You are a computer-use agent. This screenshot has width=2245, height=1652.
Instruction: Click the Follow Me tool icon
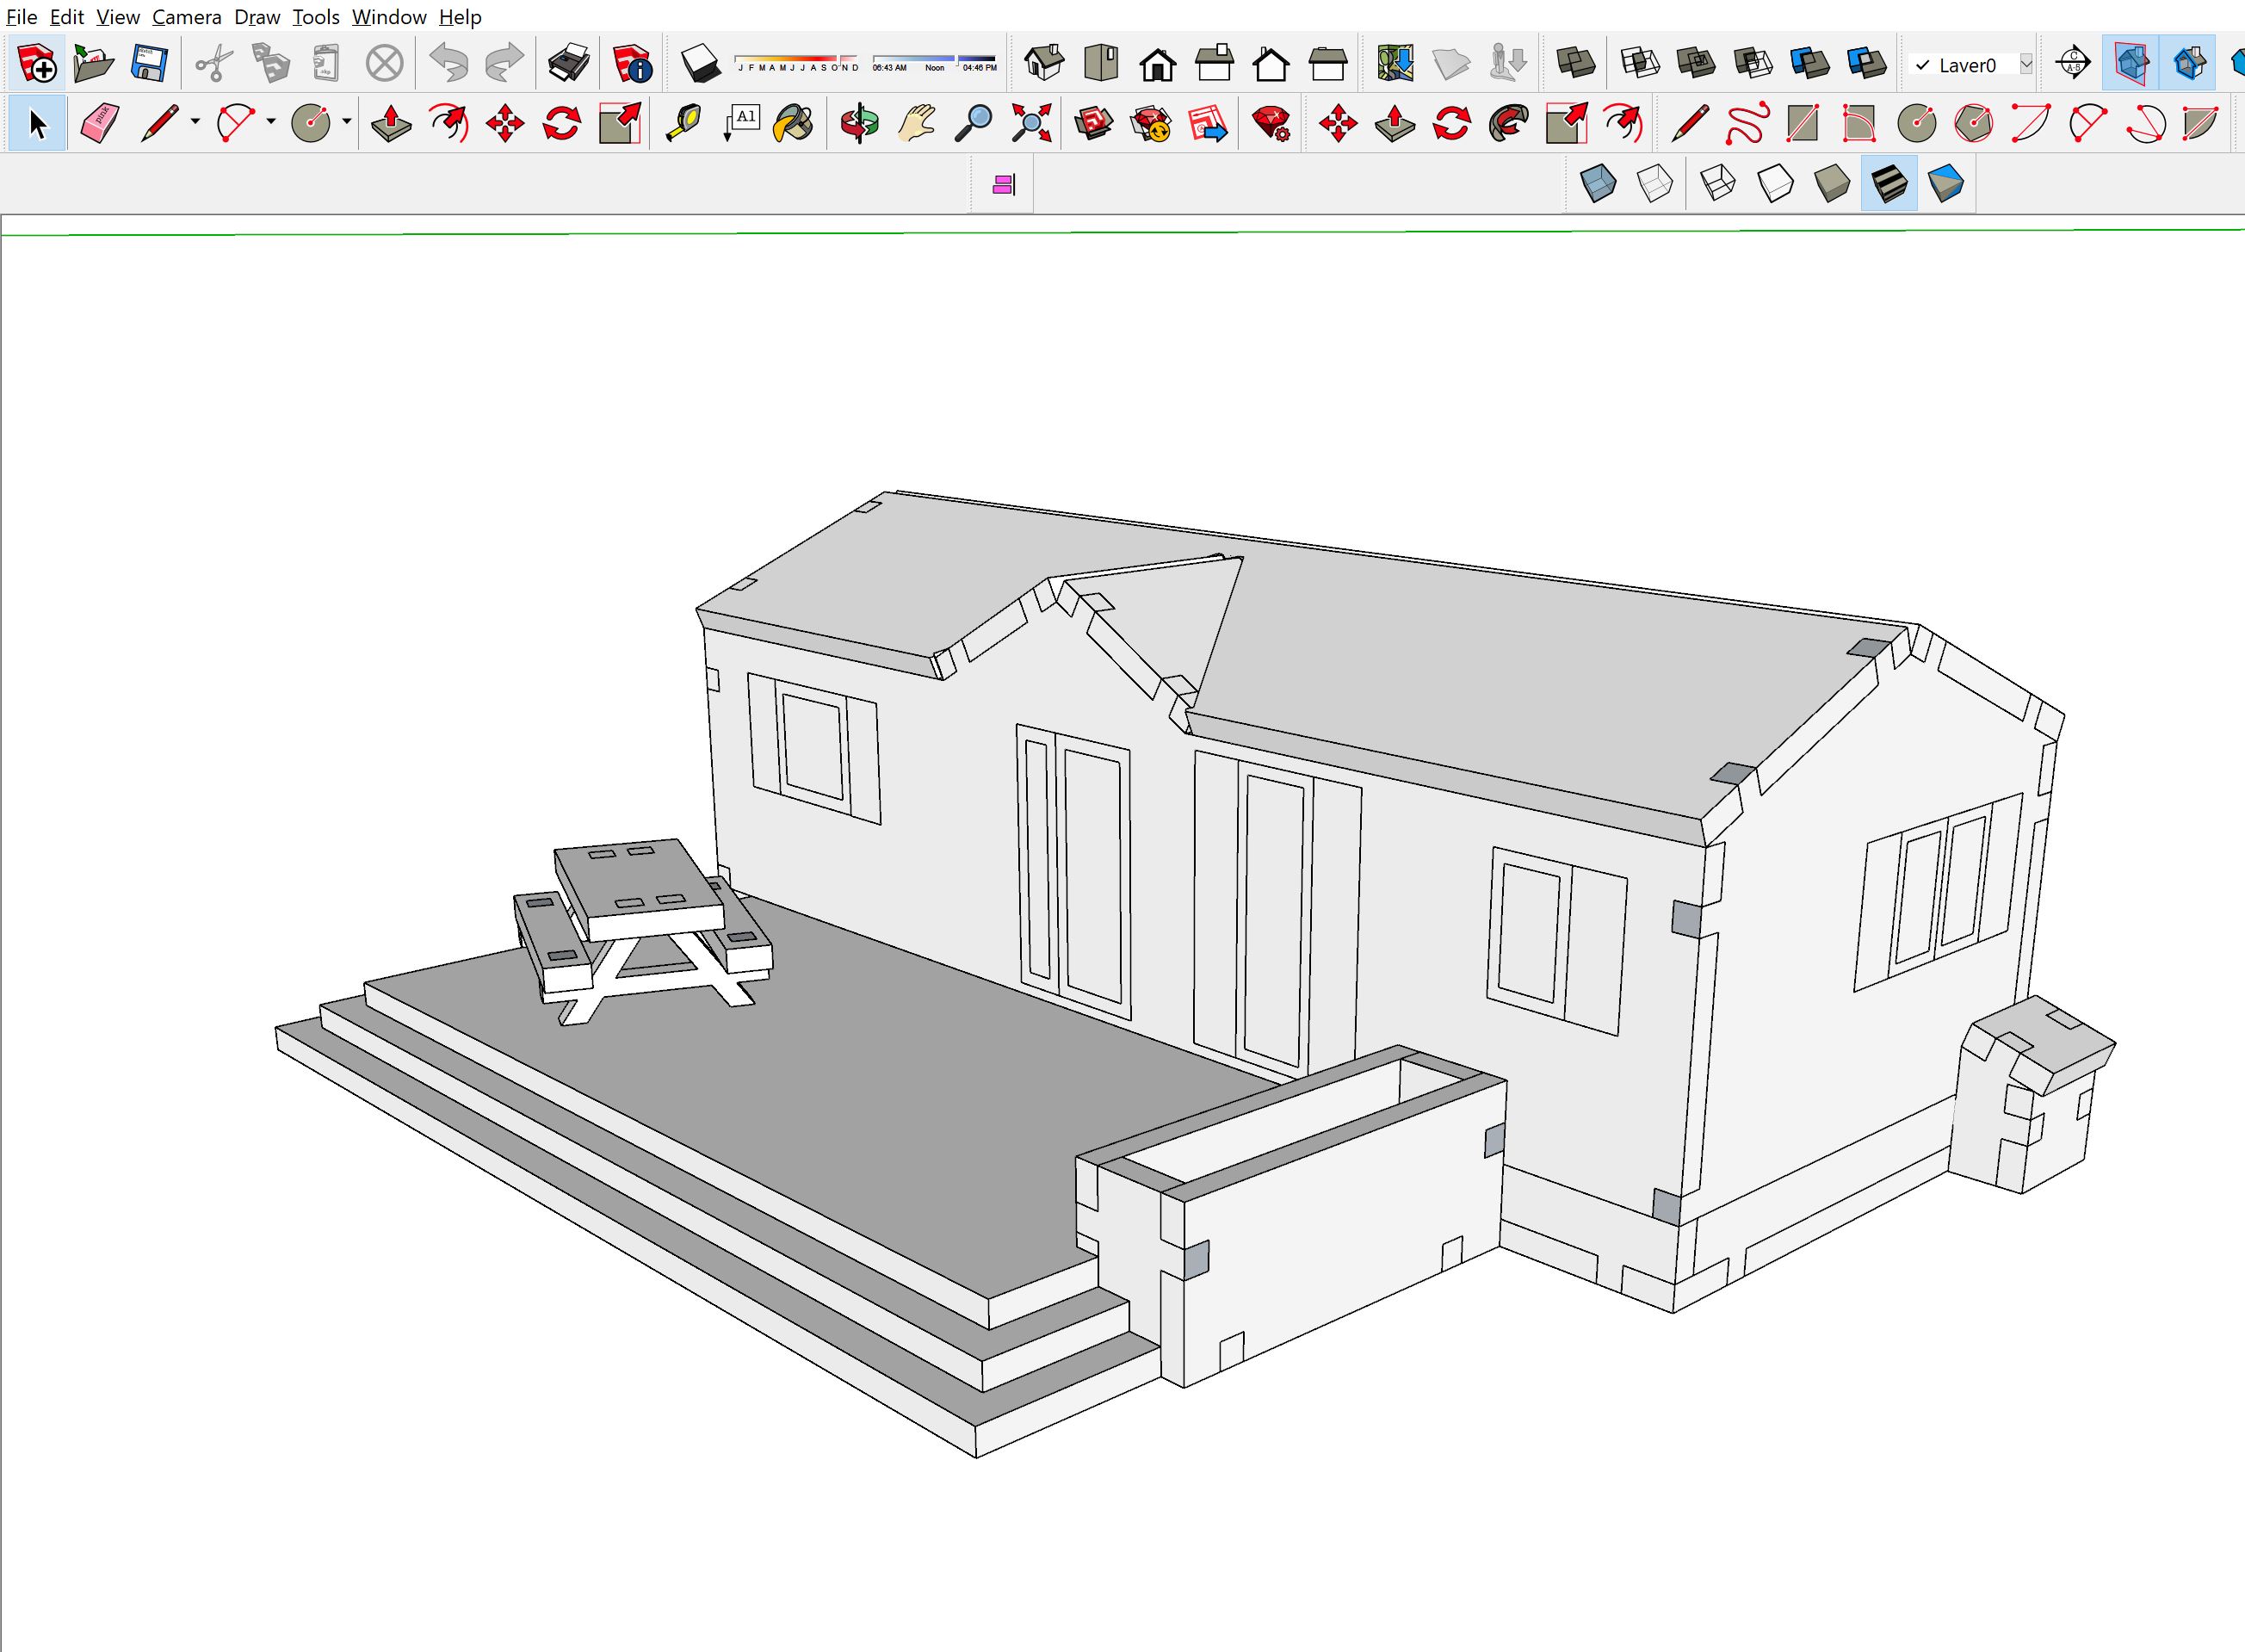(x=1508, y=123)
